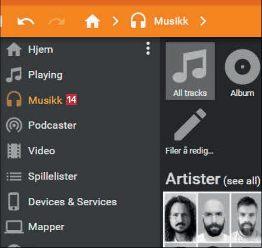The width and height of the screenshot is (262, 248).
Task: Expand chevron after home breadcrumb icon
Action: pos(116,21)
